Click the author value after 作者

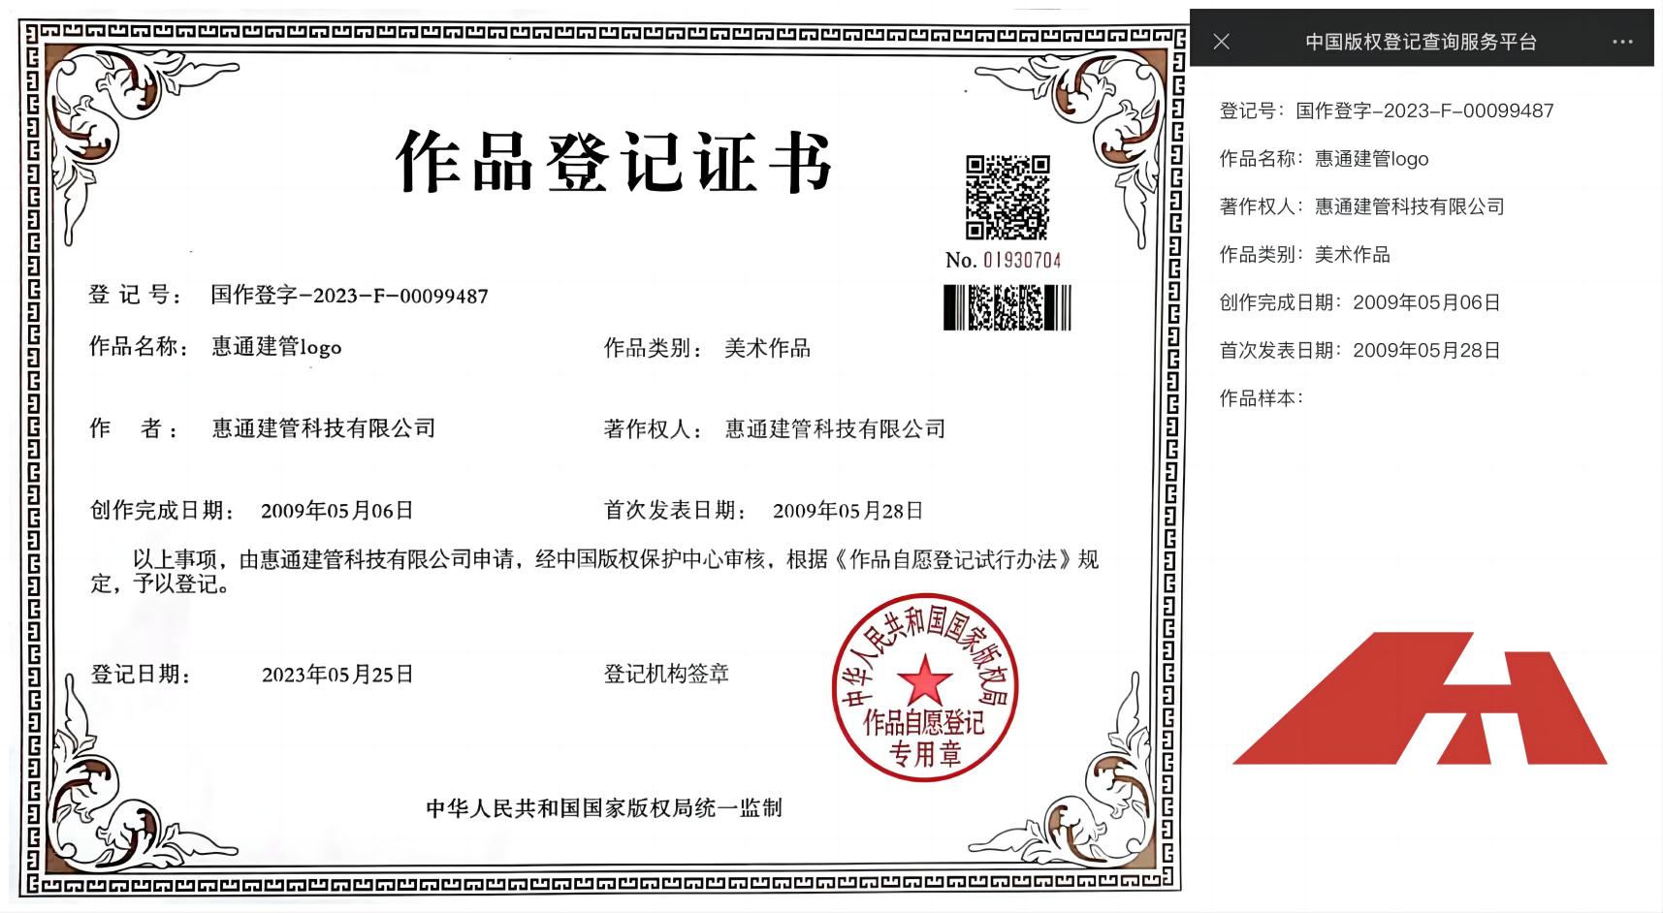click(324, 428)
